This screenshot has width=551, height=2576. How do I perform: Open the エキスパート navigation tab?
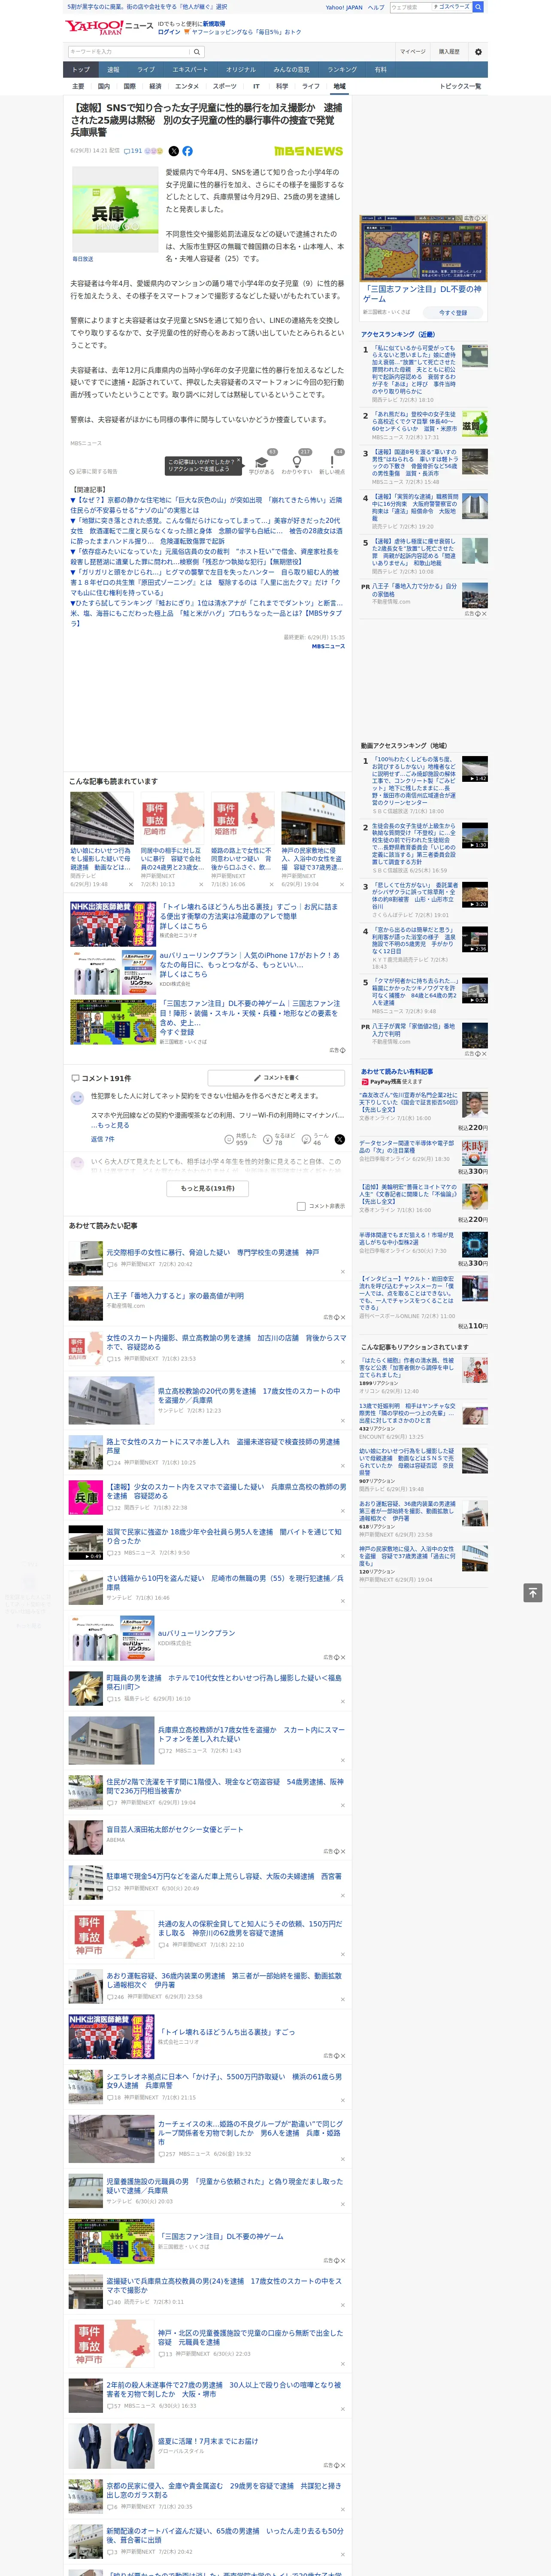tap(190, 70)
